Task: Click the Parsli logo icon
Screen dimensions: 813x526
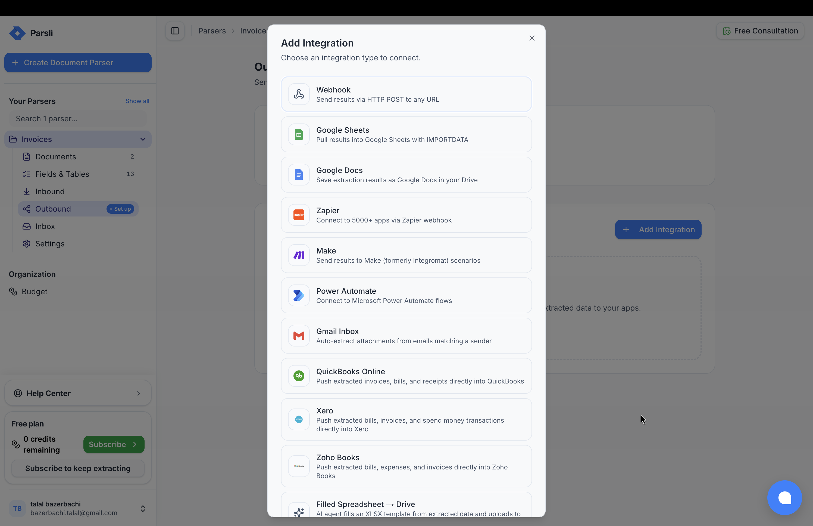Action: pos(17,33)
